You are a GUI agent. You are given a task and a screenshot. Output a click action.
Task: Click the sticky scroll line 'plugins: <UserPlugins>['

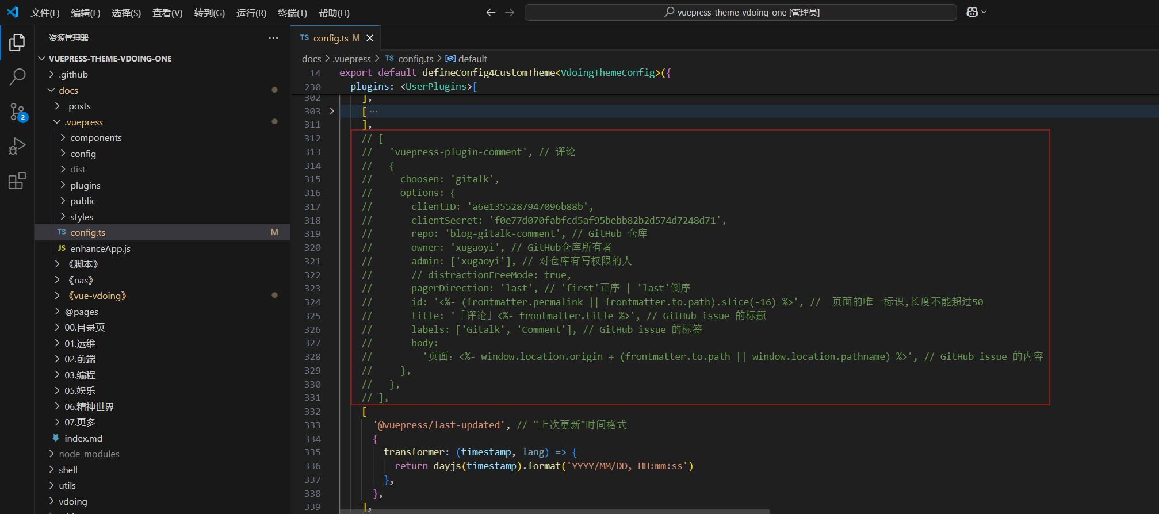414,87
